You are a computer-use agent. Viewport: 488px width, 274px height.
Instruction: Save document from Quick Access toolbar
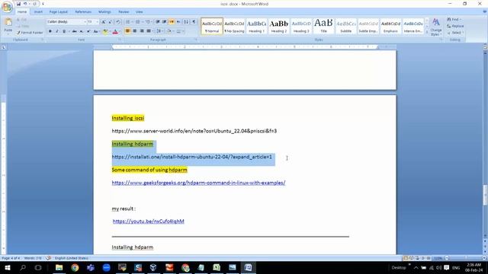coord(18,4)
